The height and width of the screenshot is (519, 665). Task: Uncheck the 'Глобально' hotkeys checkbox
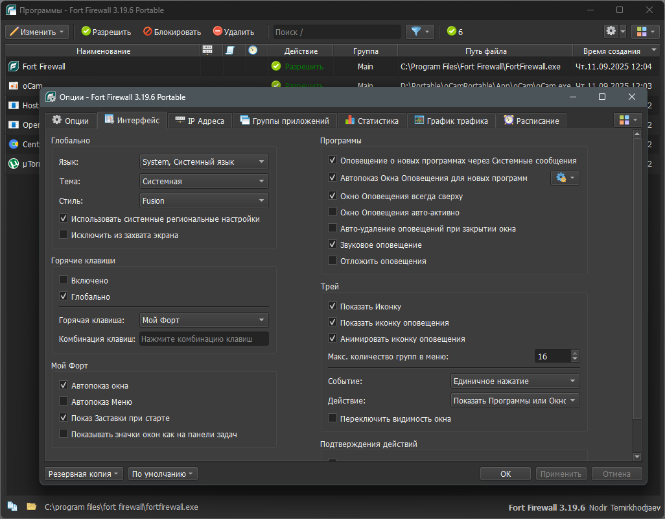(x=64, y=296)
